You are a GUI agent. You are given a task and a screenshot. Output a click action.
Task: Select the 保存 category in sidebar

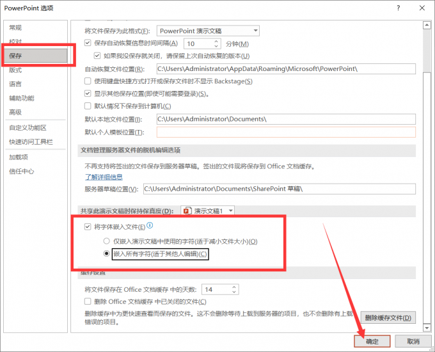pyautogui.click(x=36, y=56)
